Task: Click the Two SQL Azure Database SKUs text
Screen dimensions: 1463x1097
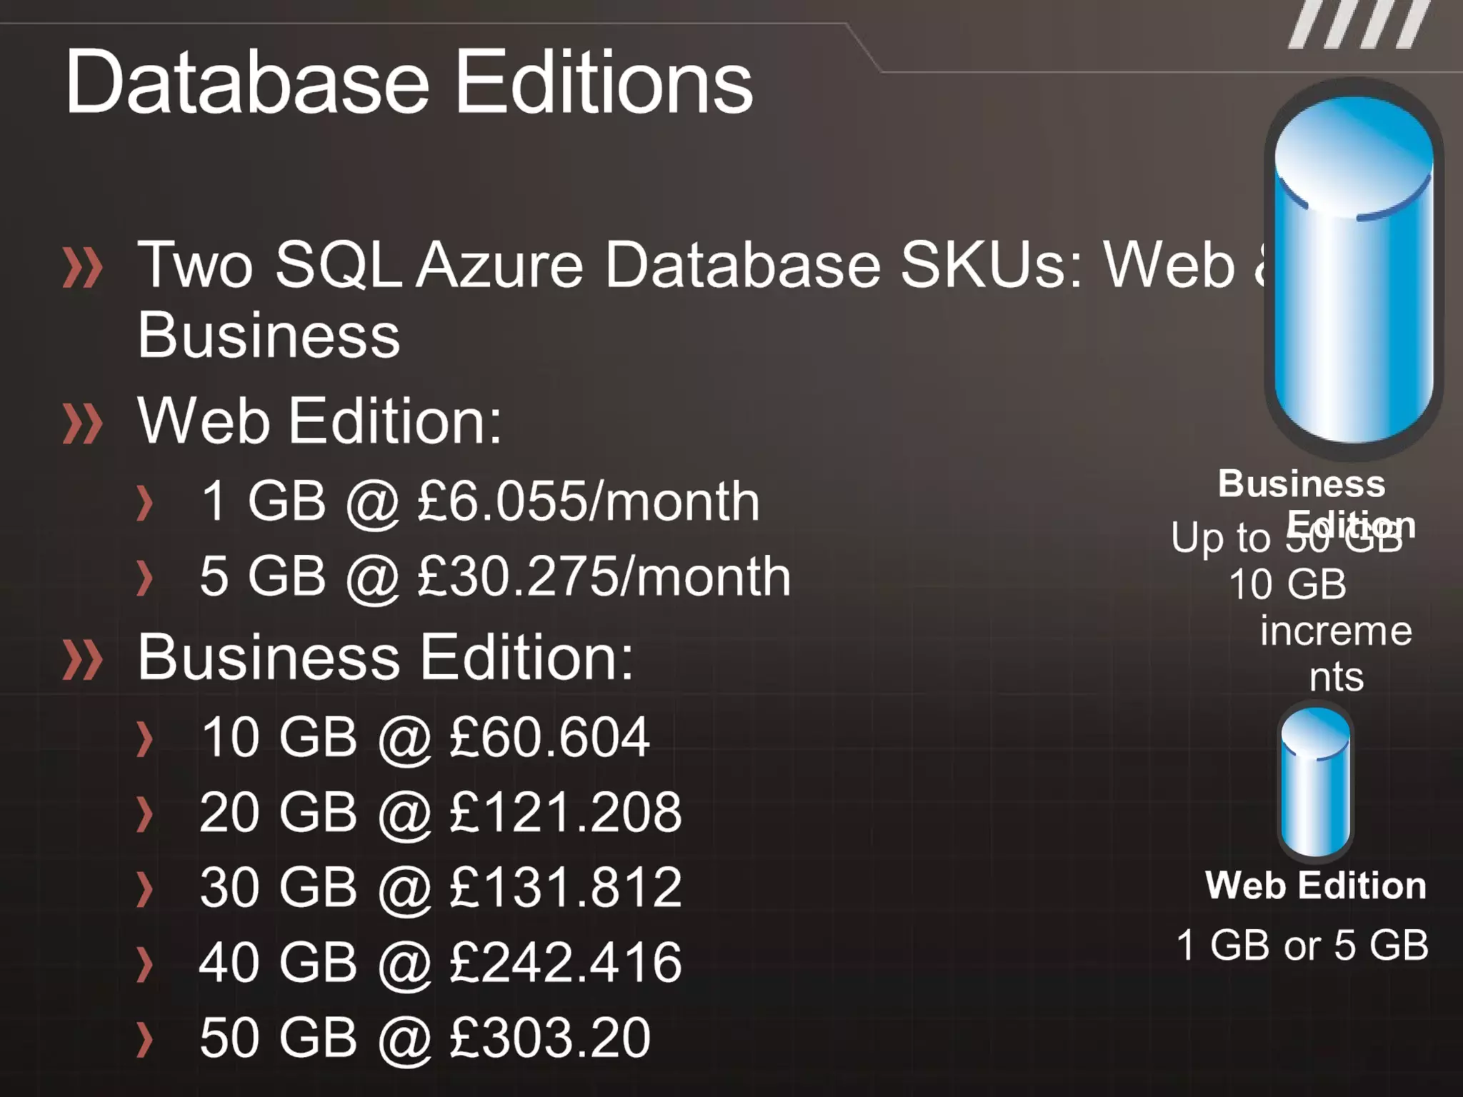Action: point(686,266)
